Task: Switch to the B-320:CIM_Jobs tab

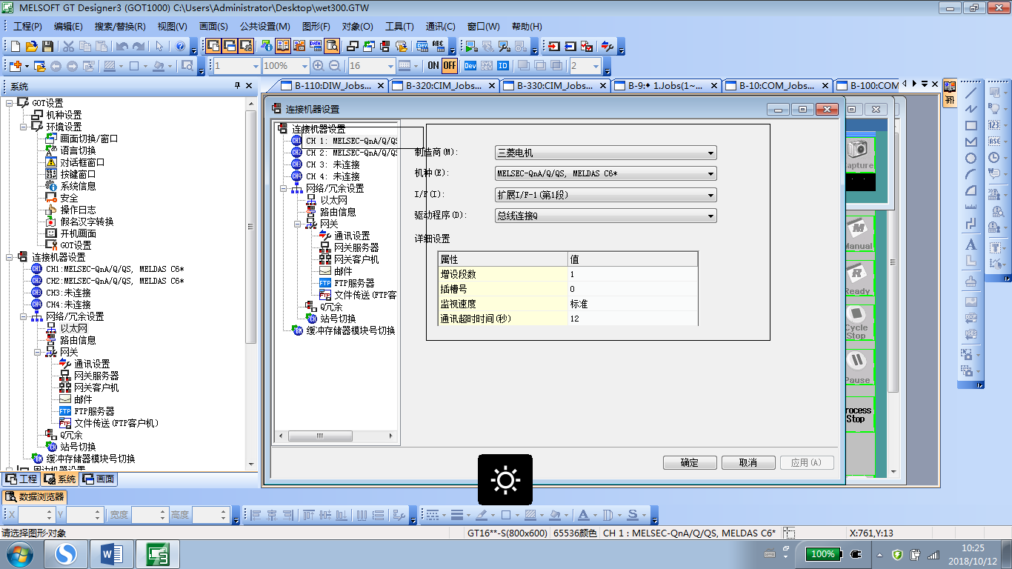Action: 443,85
